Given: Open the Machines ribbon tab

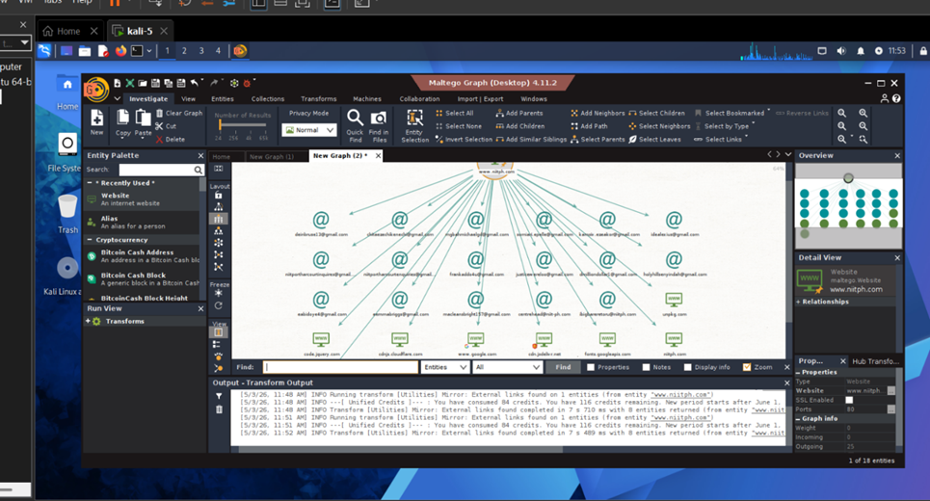Looking at the screenshot, I should click(x=367, y=99).
